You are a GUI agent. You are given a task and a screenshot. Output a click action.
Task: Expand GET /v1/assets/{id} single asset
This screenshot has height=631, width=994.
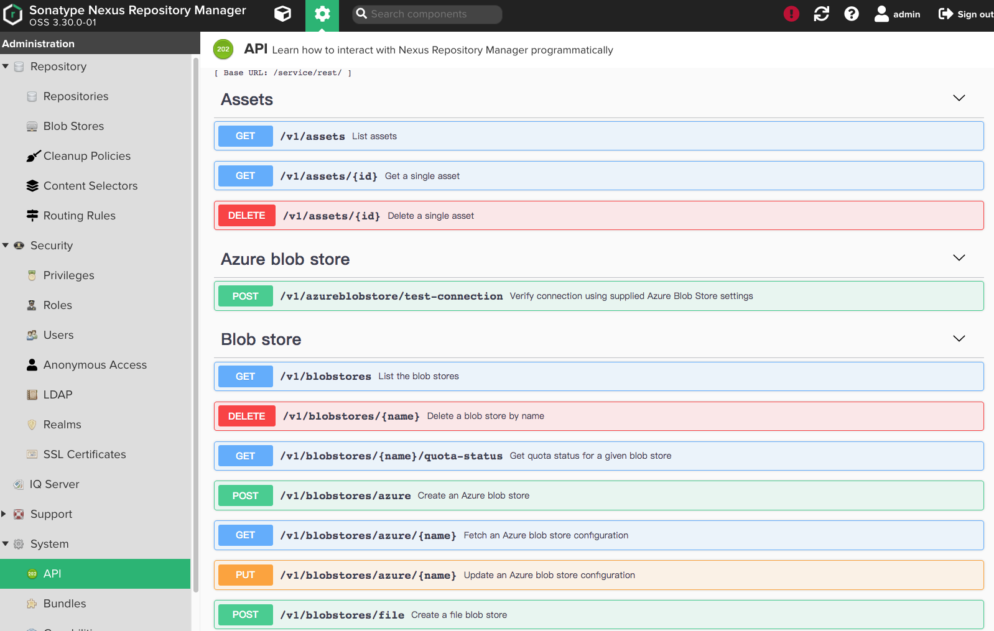pyautogui.click(x=599, y=176)
